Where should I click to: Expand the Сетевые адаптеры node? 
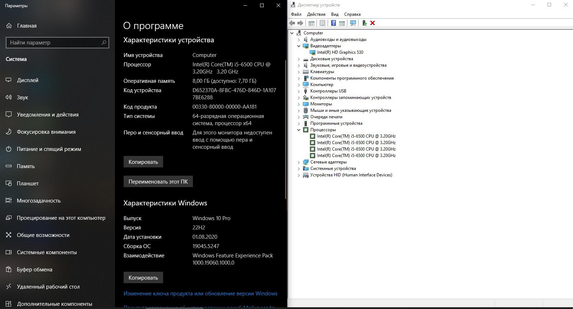(x=299, y=162)
